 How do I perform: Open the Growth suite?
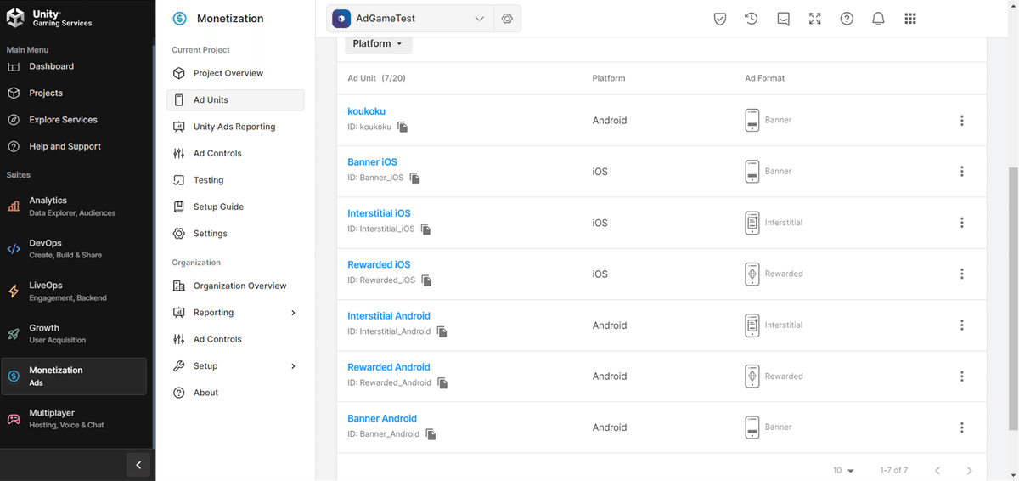[x=74, y=333]
